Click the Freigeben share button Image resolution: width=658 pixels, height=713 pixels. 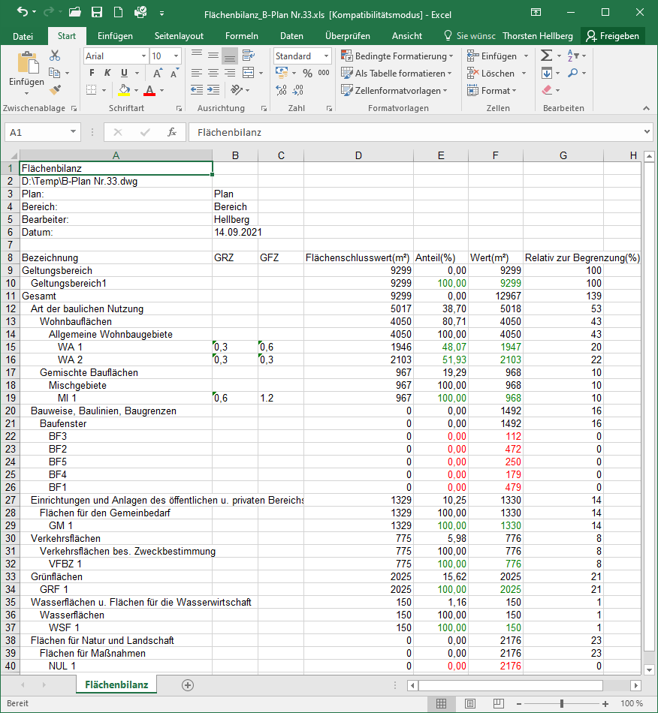pyautogui.click(x=612, y=36)
